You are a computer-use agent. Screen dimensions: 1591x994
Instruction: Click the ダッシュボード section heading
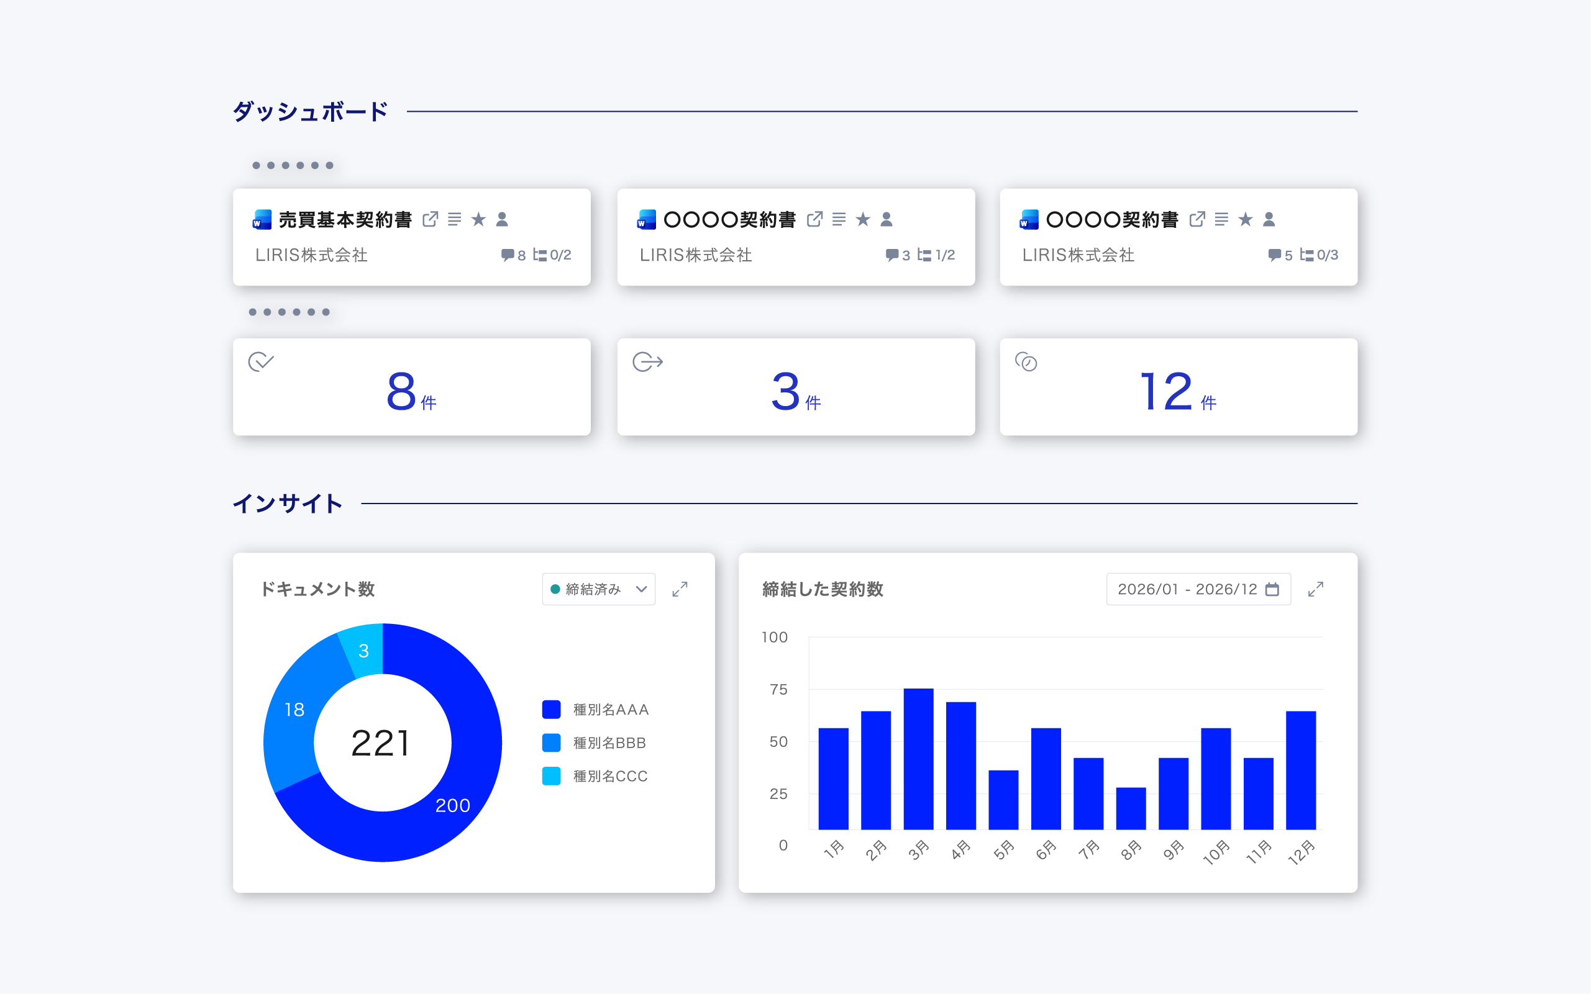[311, 111]
